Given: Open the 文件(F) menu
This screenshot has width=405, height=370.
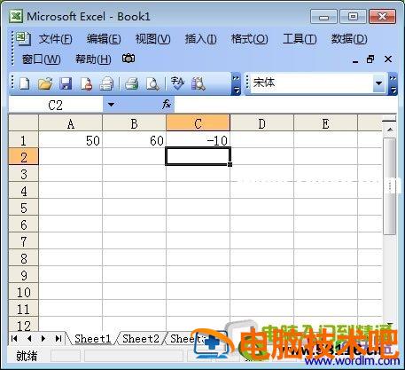Looking at the screenshot, I should pyautogui.click(x=55, y=39).
